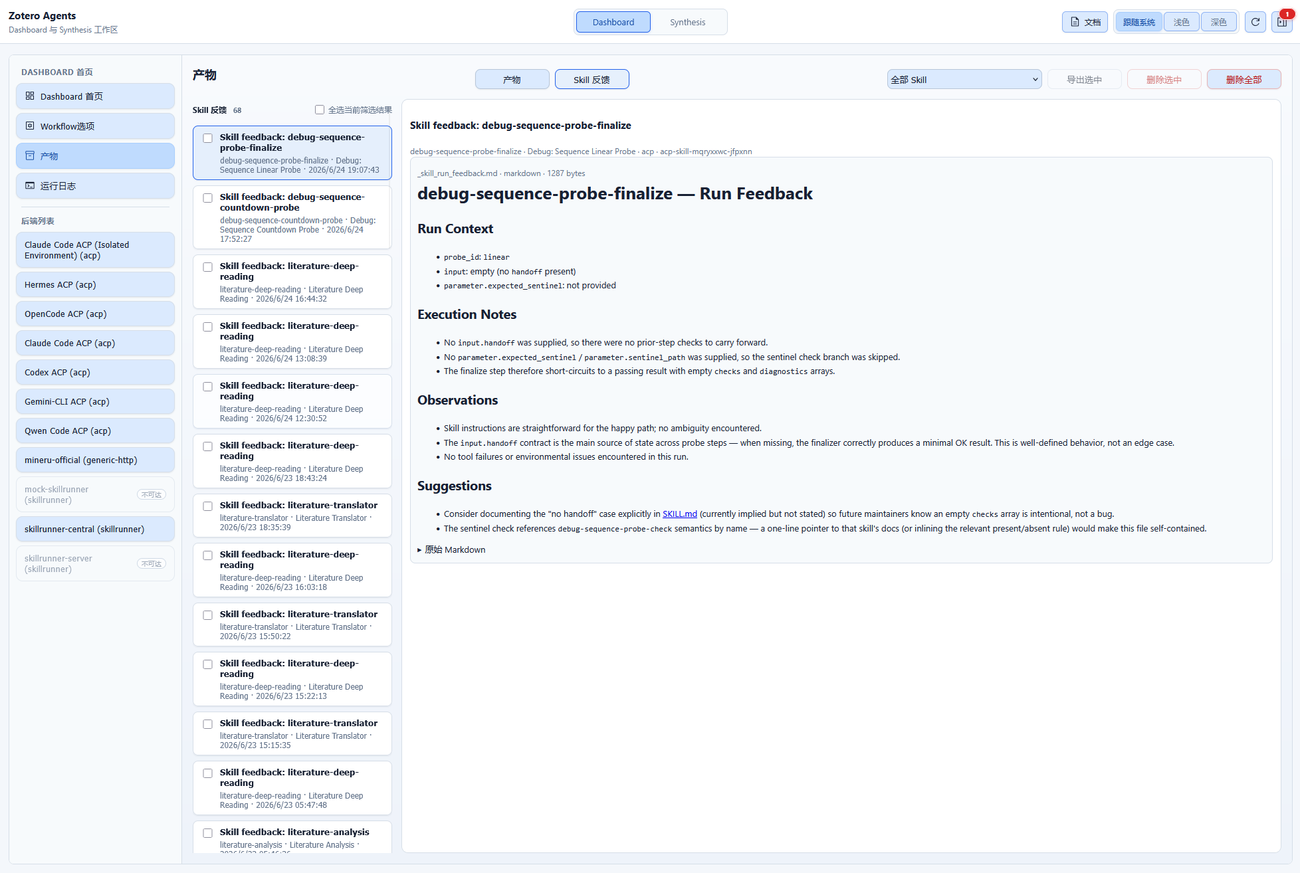Image resolution: width=1300 pixels, height=873 pixels.
Task: Check literature-deep-reading 12:30:52 entry checkbox
Action: (208, 387)
